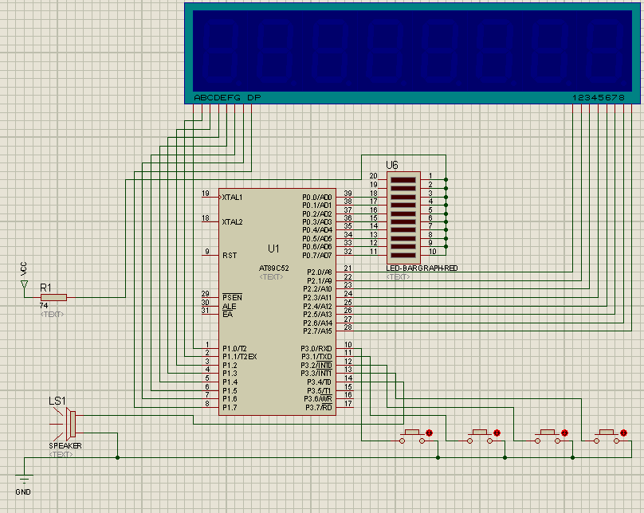
Task: Click pin number 39 on U1
Action: (348, 194)
